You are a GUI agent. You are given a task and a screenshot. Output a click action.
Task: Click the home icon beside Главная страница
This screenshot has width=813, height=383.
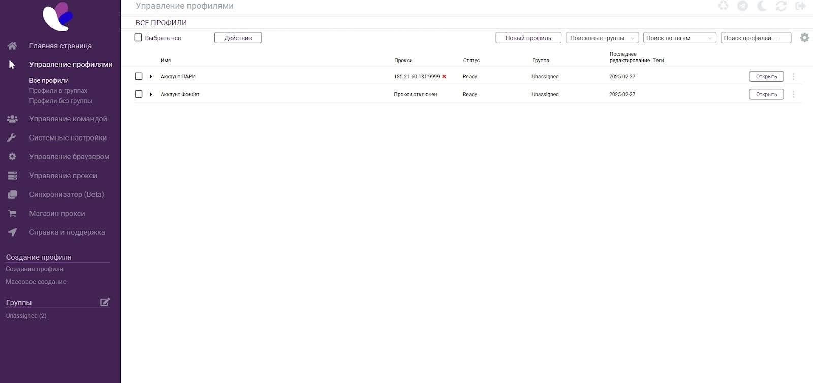point(12,46)
